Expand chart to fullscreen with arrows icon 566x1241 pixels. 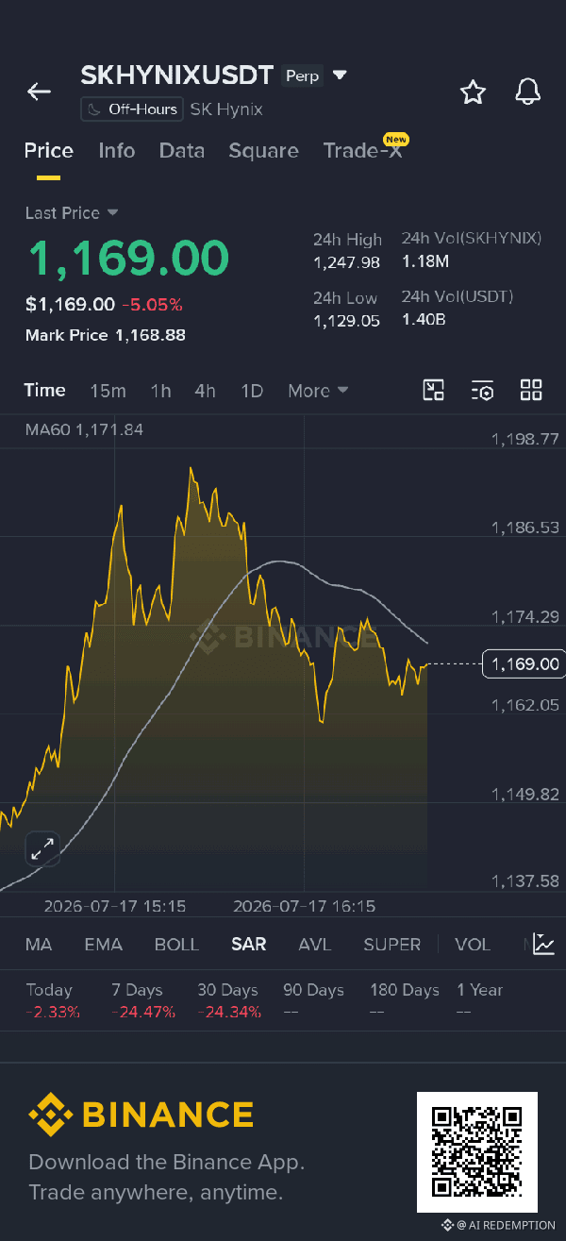[42, 848]
